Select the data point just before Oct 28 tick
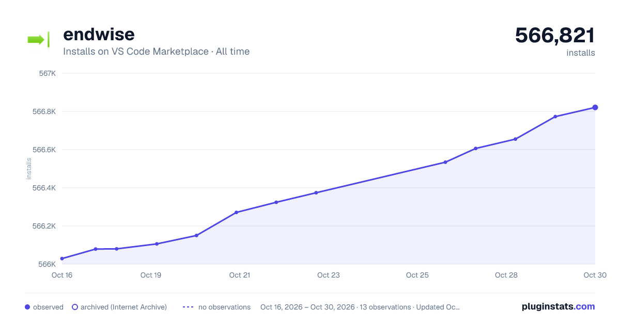The height and width of the screenshot is (325, 620). coord(475,148)
